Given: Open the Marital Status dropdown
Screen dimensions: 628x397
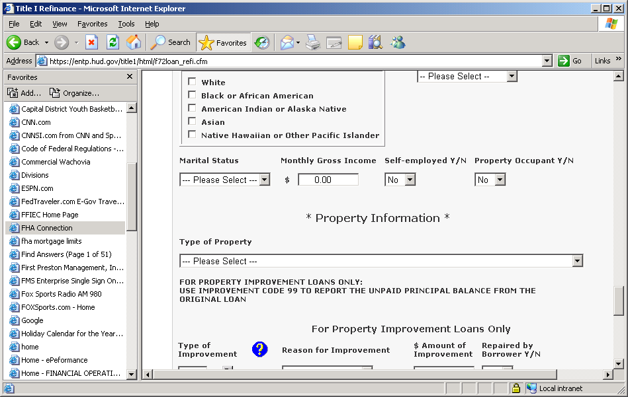Looking at the screenshot, I should click(224, 180).
